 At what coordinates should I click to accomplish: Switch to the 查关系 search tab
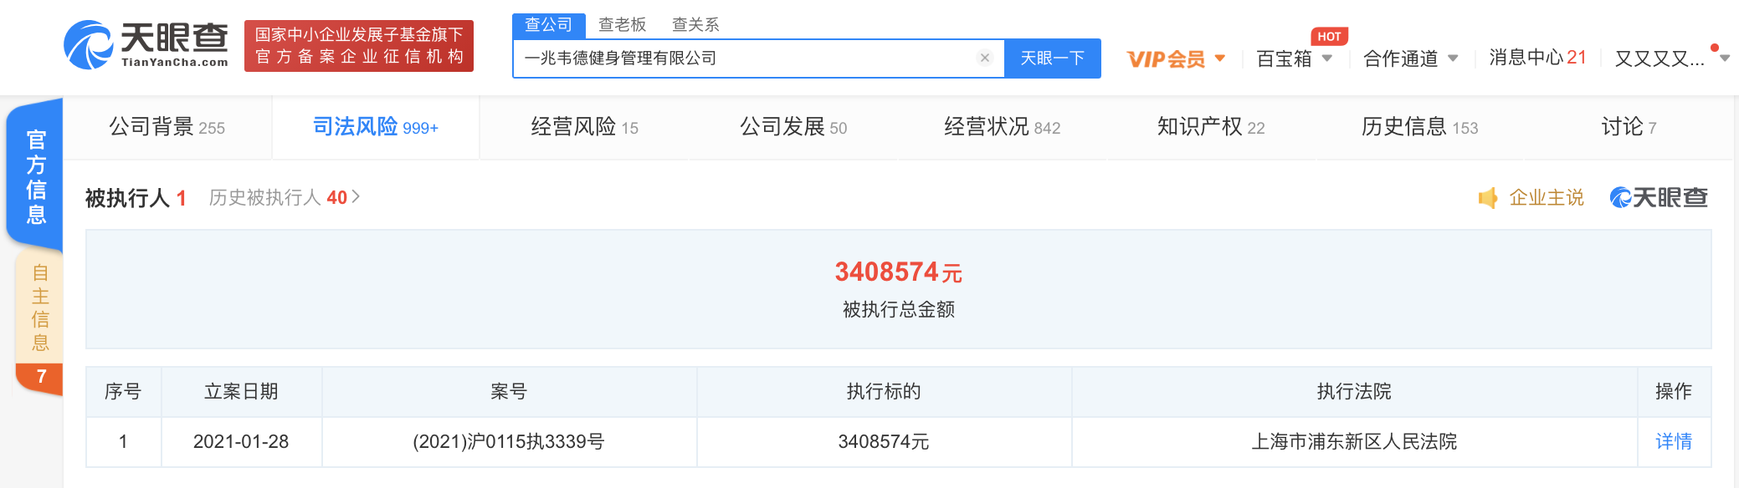(x=695, y=25)
